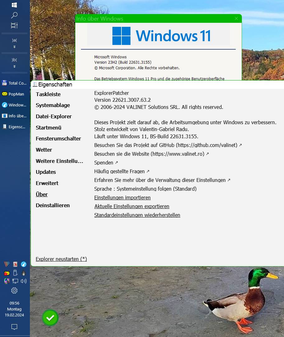This screenshot has width=284, height=337.
Task: Click the )a( toolbar label
Action: pyautogui.click(x=14, y=40)
